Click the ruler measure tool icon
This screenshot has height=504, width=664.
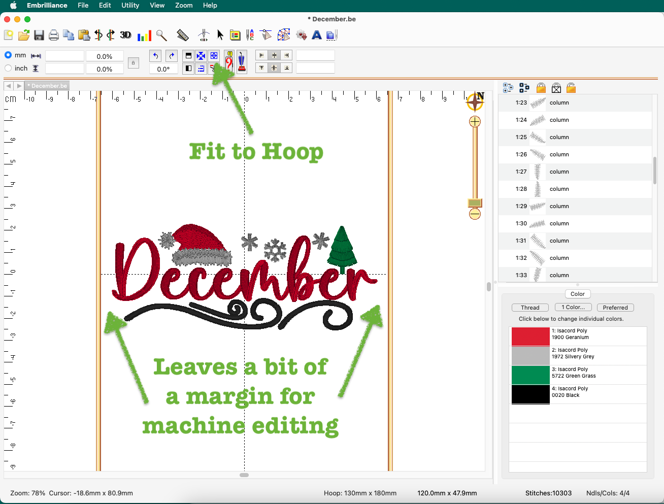tap(182, 35)
